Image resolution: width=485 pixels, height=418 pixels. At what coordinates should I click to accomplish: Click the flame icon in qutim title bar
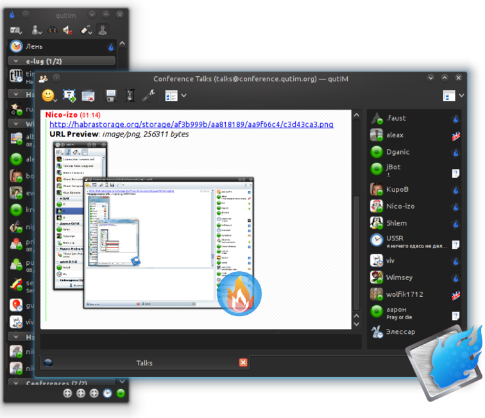(12, 15)
